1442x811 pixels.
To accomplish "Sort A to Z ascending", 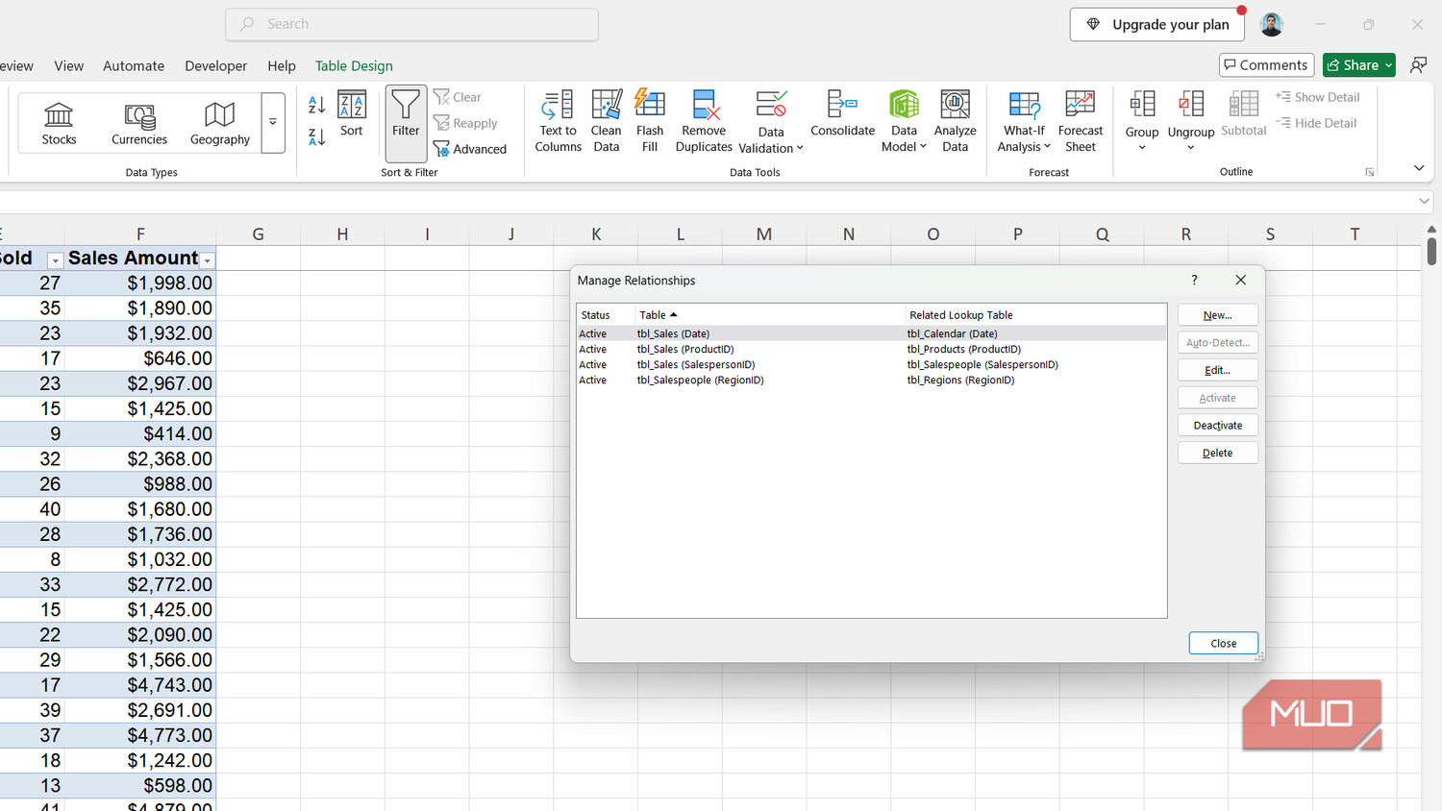I will click(x=317, y=105).
